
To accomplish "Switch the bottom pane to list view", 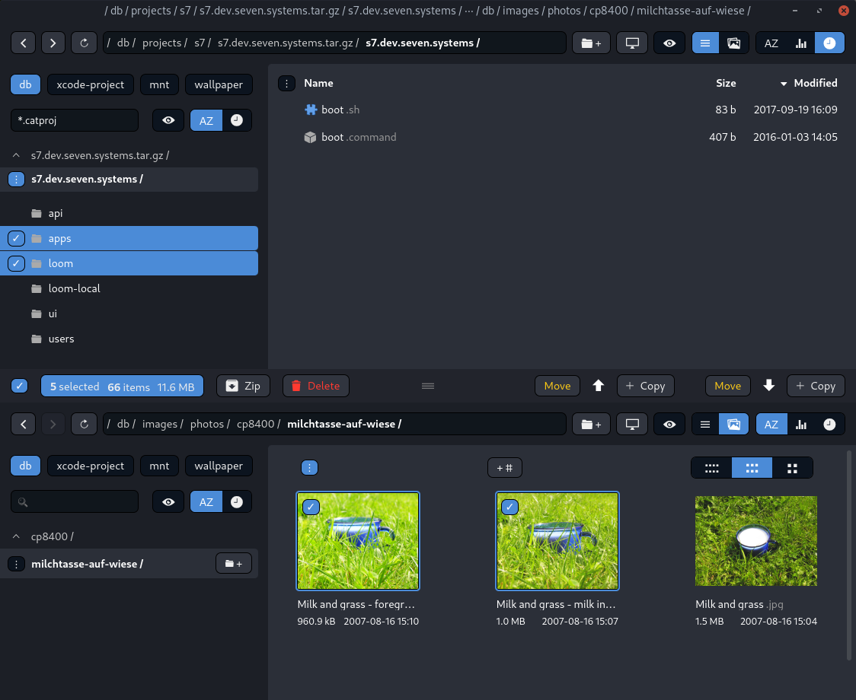I will tap(704, 424).
